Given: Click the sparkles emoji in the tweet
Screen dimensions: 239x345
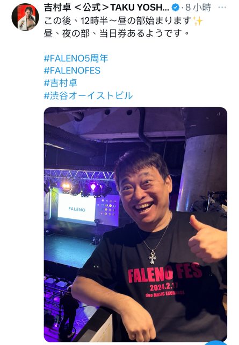Looking at the screenshot, I should tap(198, 22).
